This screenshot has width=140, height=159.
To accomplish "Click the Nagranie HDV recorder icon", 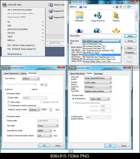I will 50,17.
